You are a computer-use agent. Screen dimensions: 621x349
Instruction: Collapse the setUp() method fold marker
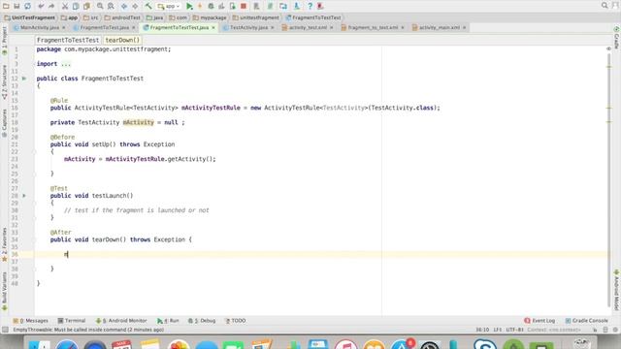35,151
